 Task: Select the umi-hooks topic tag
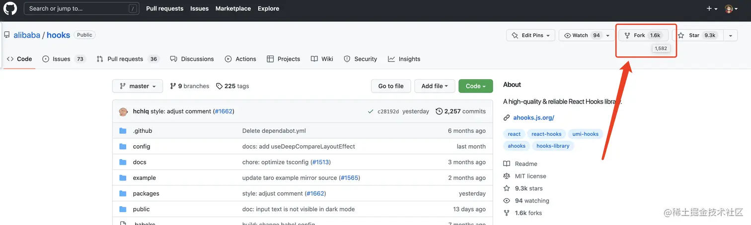click(x=586, y=134)
